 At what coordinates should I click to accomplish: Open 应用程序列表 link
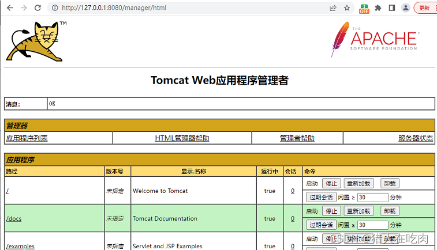pyautogui.click(x=27, y=138)
